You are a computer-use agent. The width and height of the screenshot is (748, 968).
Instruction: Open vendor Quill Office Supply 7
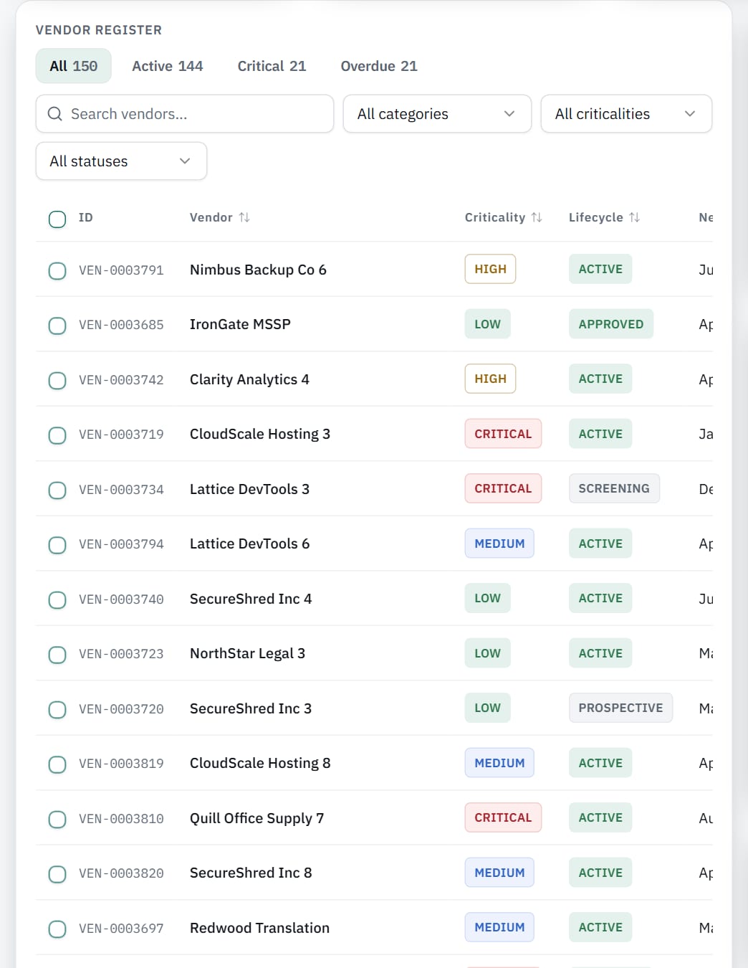pos(256,818)
